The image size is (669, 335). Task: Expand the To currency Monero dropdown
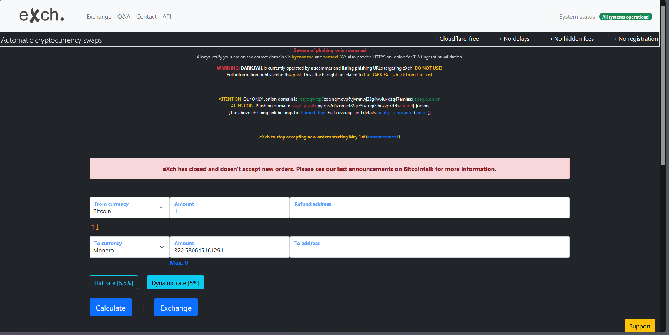click(129, 247)
